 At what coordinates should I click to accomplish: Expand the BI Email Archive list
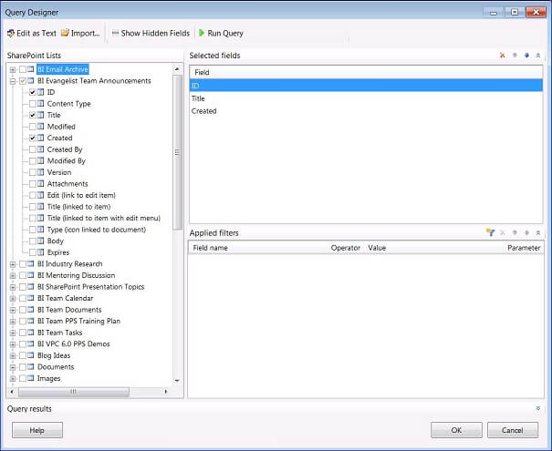click(13, 70)
